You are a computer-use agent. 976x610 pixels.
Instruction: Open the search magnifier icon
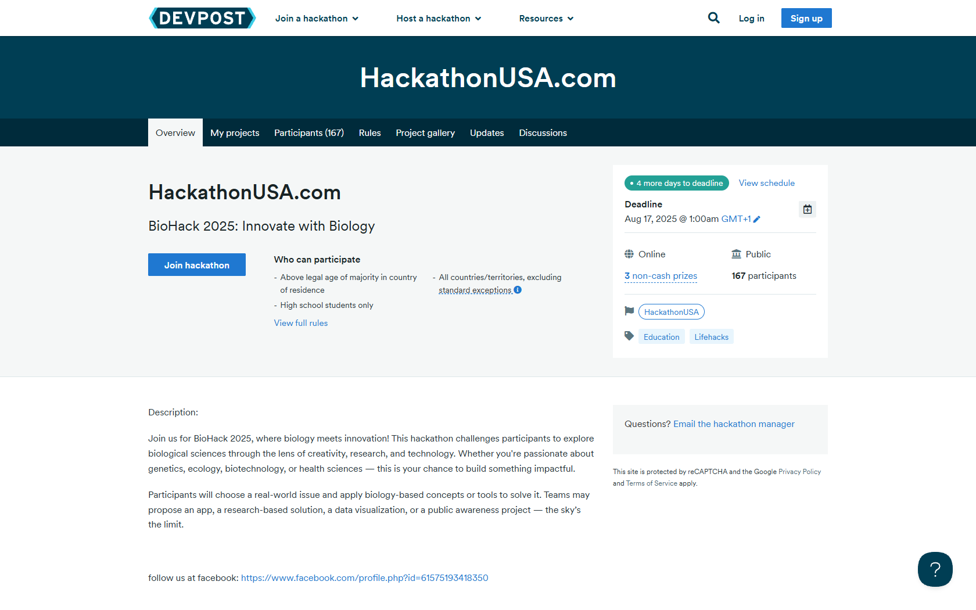[713, 18]
